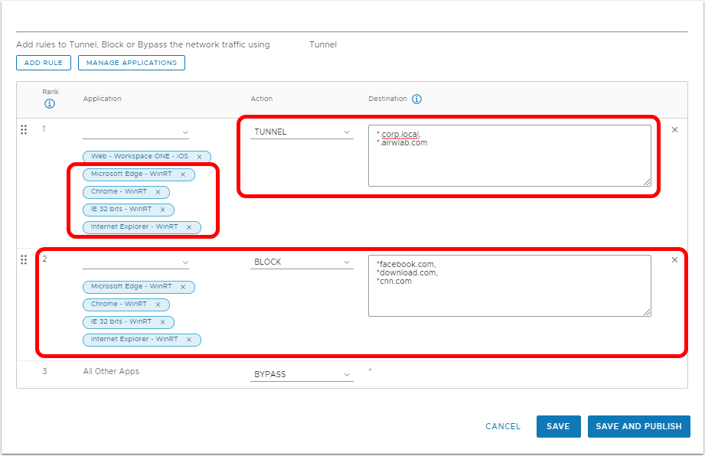Open Manage Applications

[x=132, y=63]
